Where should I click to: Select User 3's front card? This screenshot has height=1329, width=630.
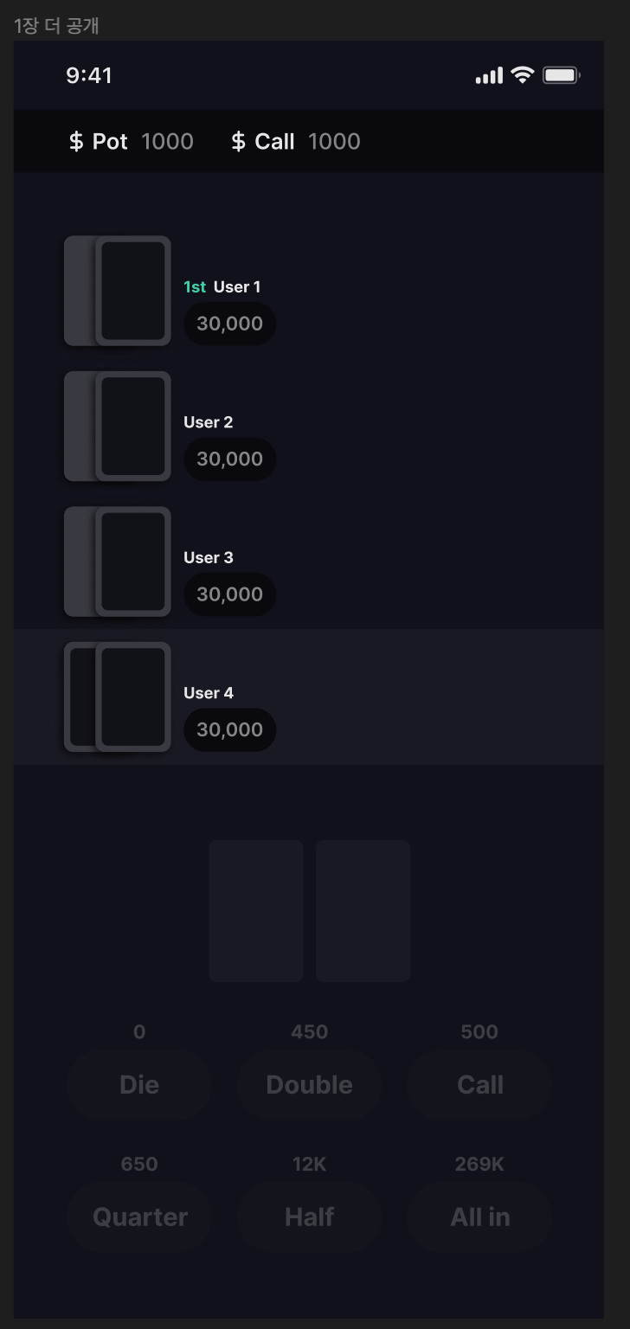(x=133, y=562)
